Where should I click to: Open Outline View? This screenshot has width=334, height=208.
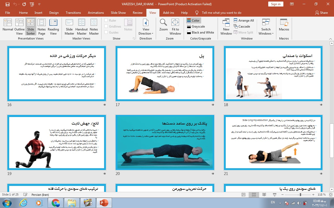pos(20,26)
